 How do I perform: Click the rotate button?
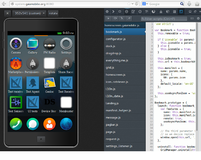point(53,13)
